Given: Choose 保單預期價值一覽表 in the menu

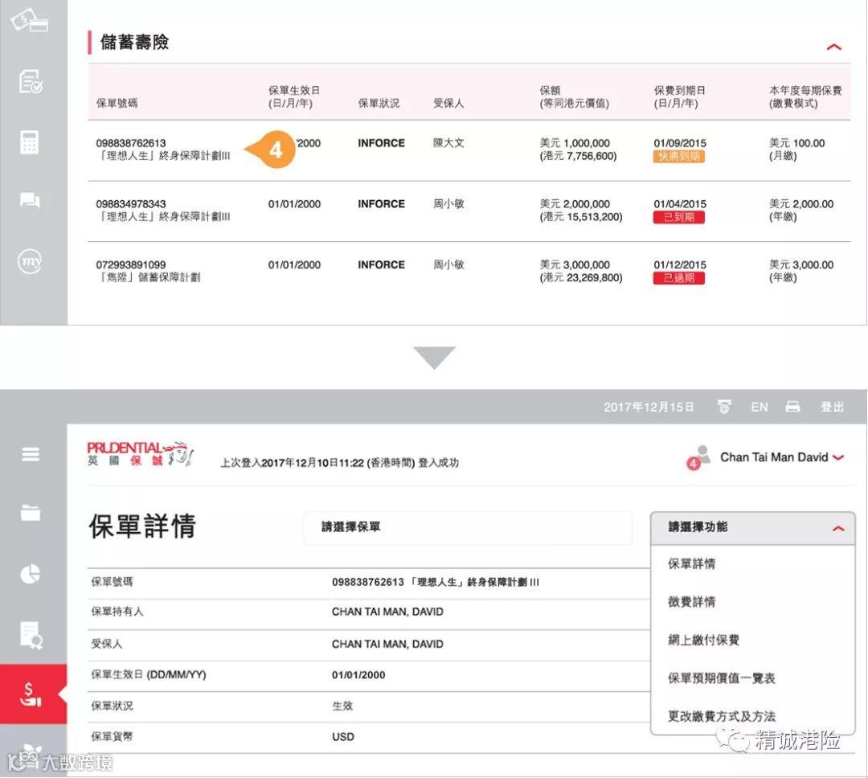Looking at the screenshot, I should pos(721,678).
